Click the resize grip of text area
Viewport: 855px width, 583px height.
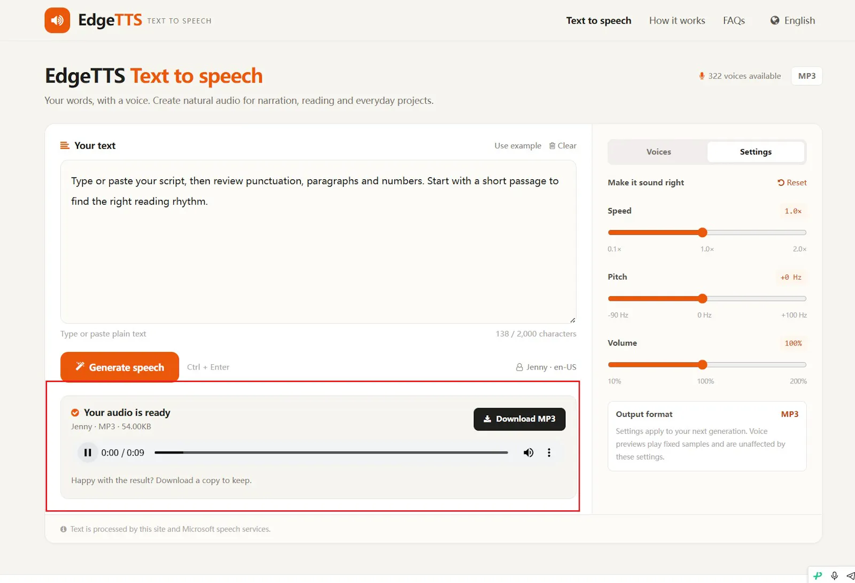point(572,320)
